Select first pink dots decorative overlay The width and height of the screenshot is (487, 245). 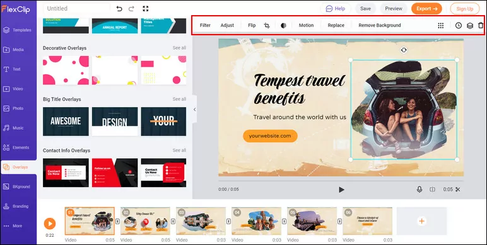[66, 71]
